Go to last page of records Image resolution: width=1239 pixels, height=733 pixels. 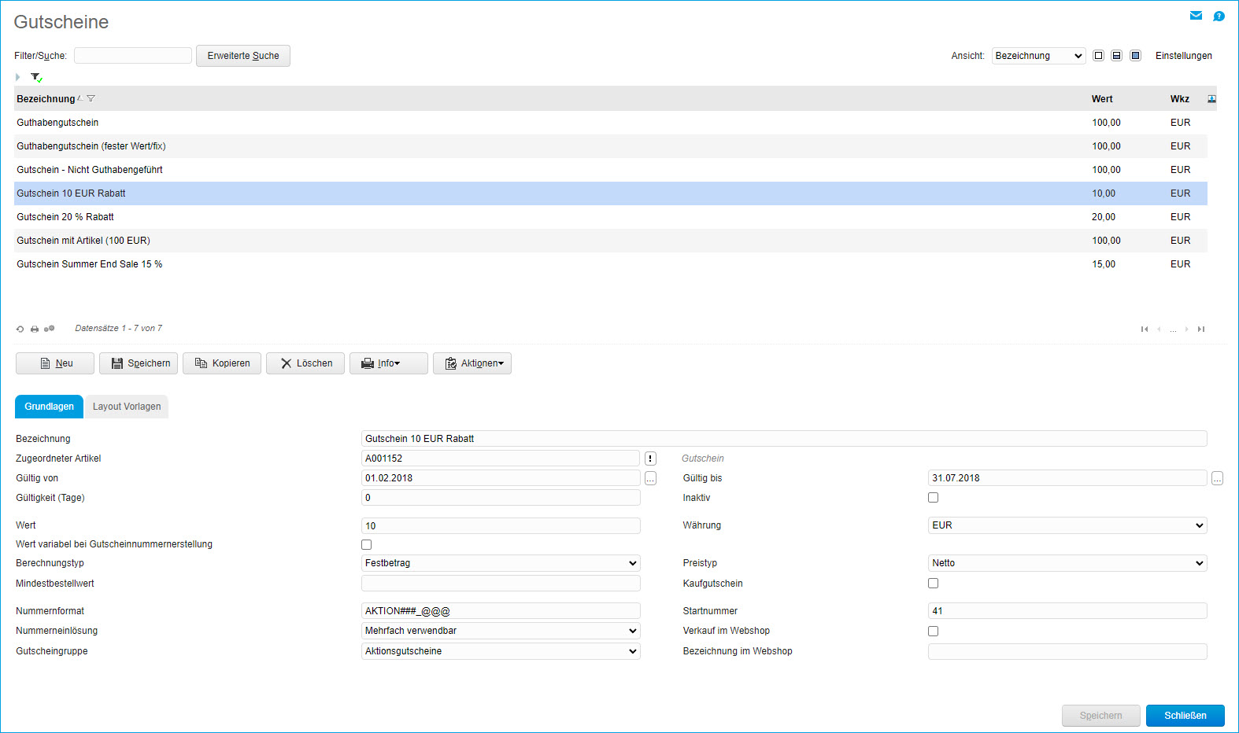(1201, 329)
